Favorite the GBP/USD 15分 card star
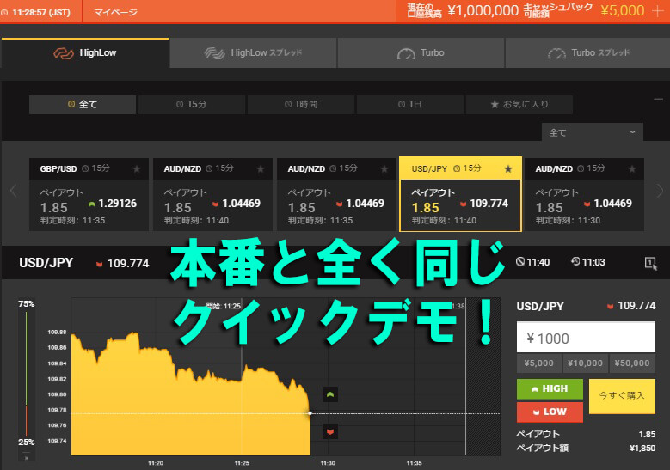Image resolution: width=670 pixels, height=470 pixels. [137, 169]
